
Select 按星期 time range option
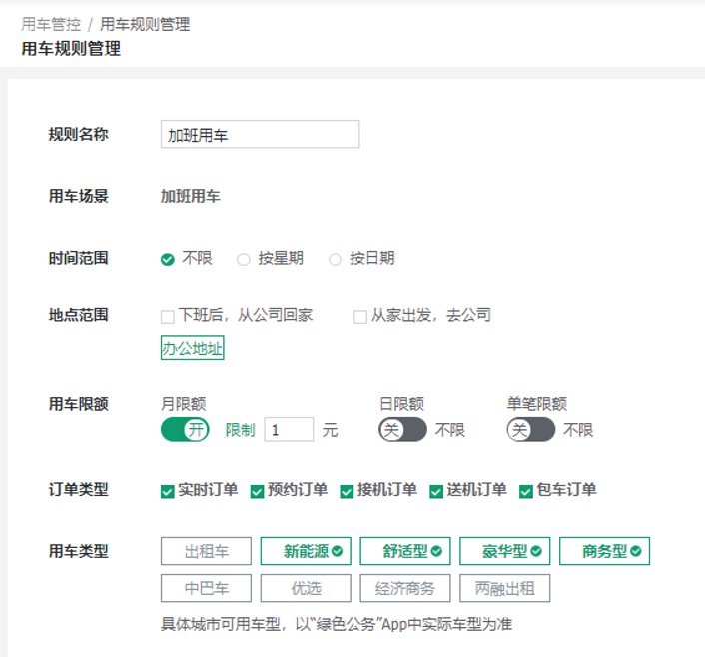point(244,259)
